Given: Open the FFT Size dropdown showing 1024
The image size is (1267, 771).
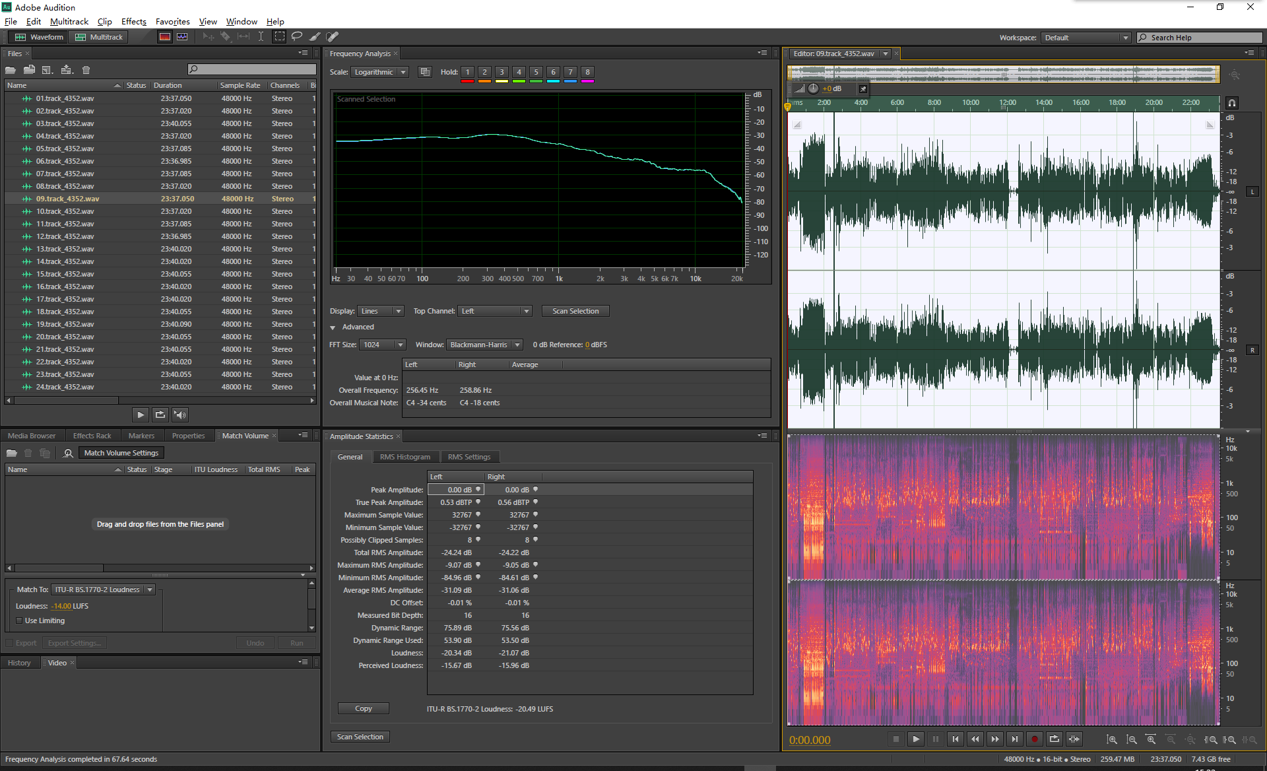Looking at the screenshot, I should [x=383, y=345].
